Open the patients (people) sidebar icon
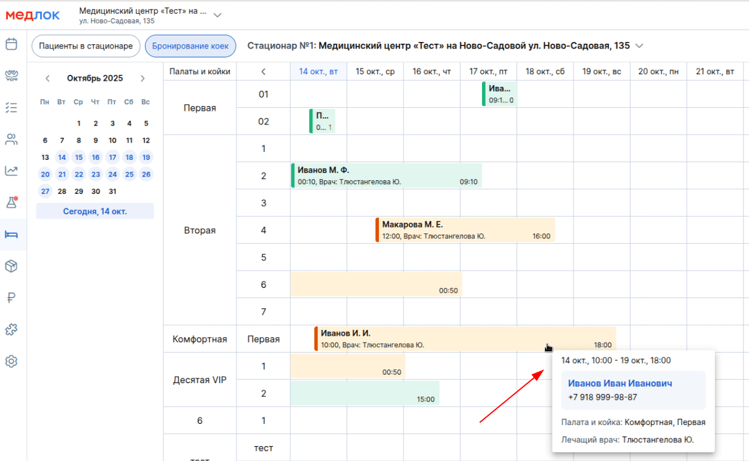 [x=11, y=139]
